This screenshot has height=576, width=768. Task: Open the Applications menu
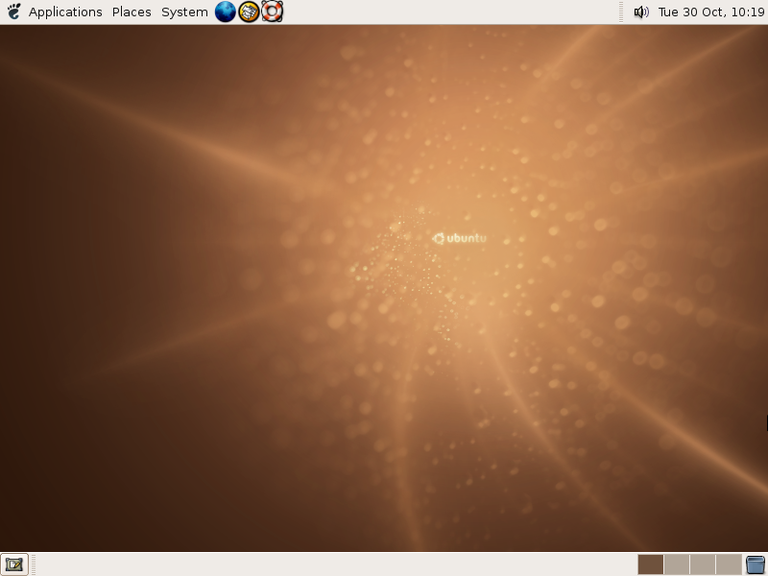pyautogui.click(x=65, y=12)
